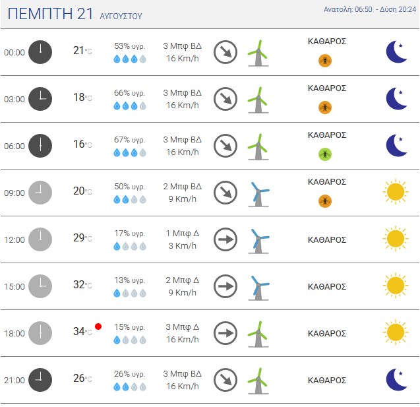Image resolution: width=420 pixels, height=407 pixels.
Task: Click the 00:00 dark clock icon
Action: [x=40, y=52]
